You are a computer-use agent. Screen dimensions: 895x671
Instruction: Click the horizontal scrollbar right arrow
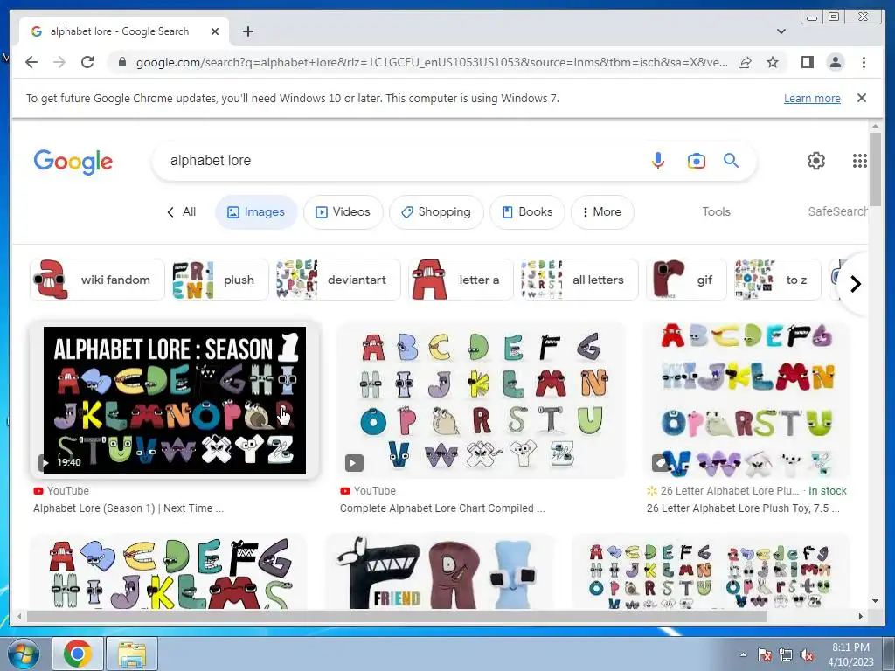point(861,616)
